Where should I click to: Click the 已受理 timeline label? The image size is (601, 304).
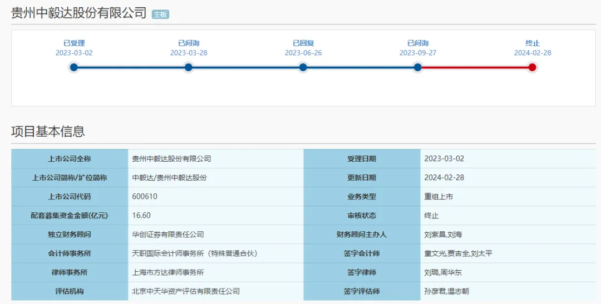pos(74,43)
